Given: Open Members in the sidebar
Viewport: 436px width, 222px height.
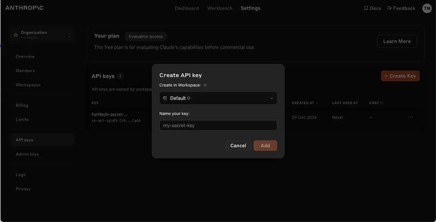Looking at the screenshot, I should [25, 71].
